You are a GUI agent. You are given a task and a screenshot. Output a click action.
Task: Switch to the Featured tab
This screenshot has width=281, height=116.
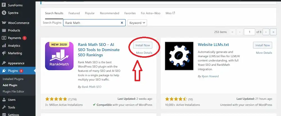coord(74,13)
